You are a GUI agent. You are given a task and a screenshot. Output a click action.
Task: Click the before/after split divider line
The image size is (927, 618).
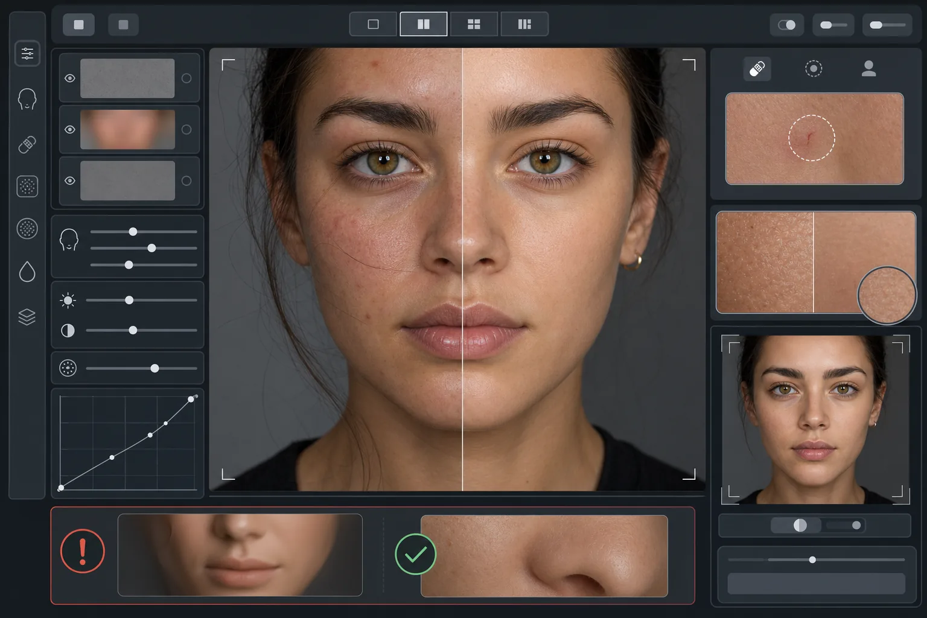462,270
